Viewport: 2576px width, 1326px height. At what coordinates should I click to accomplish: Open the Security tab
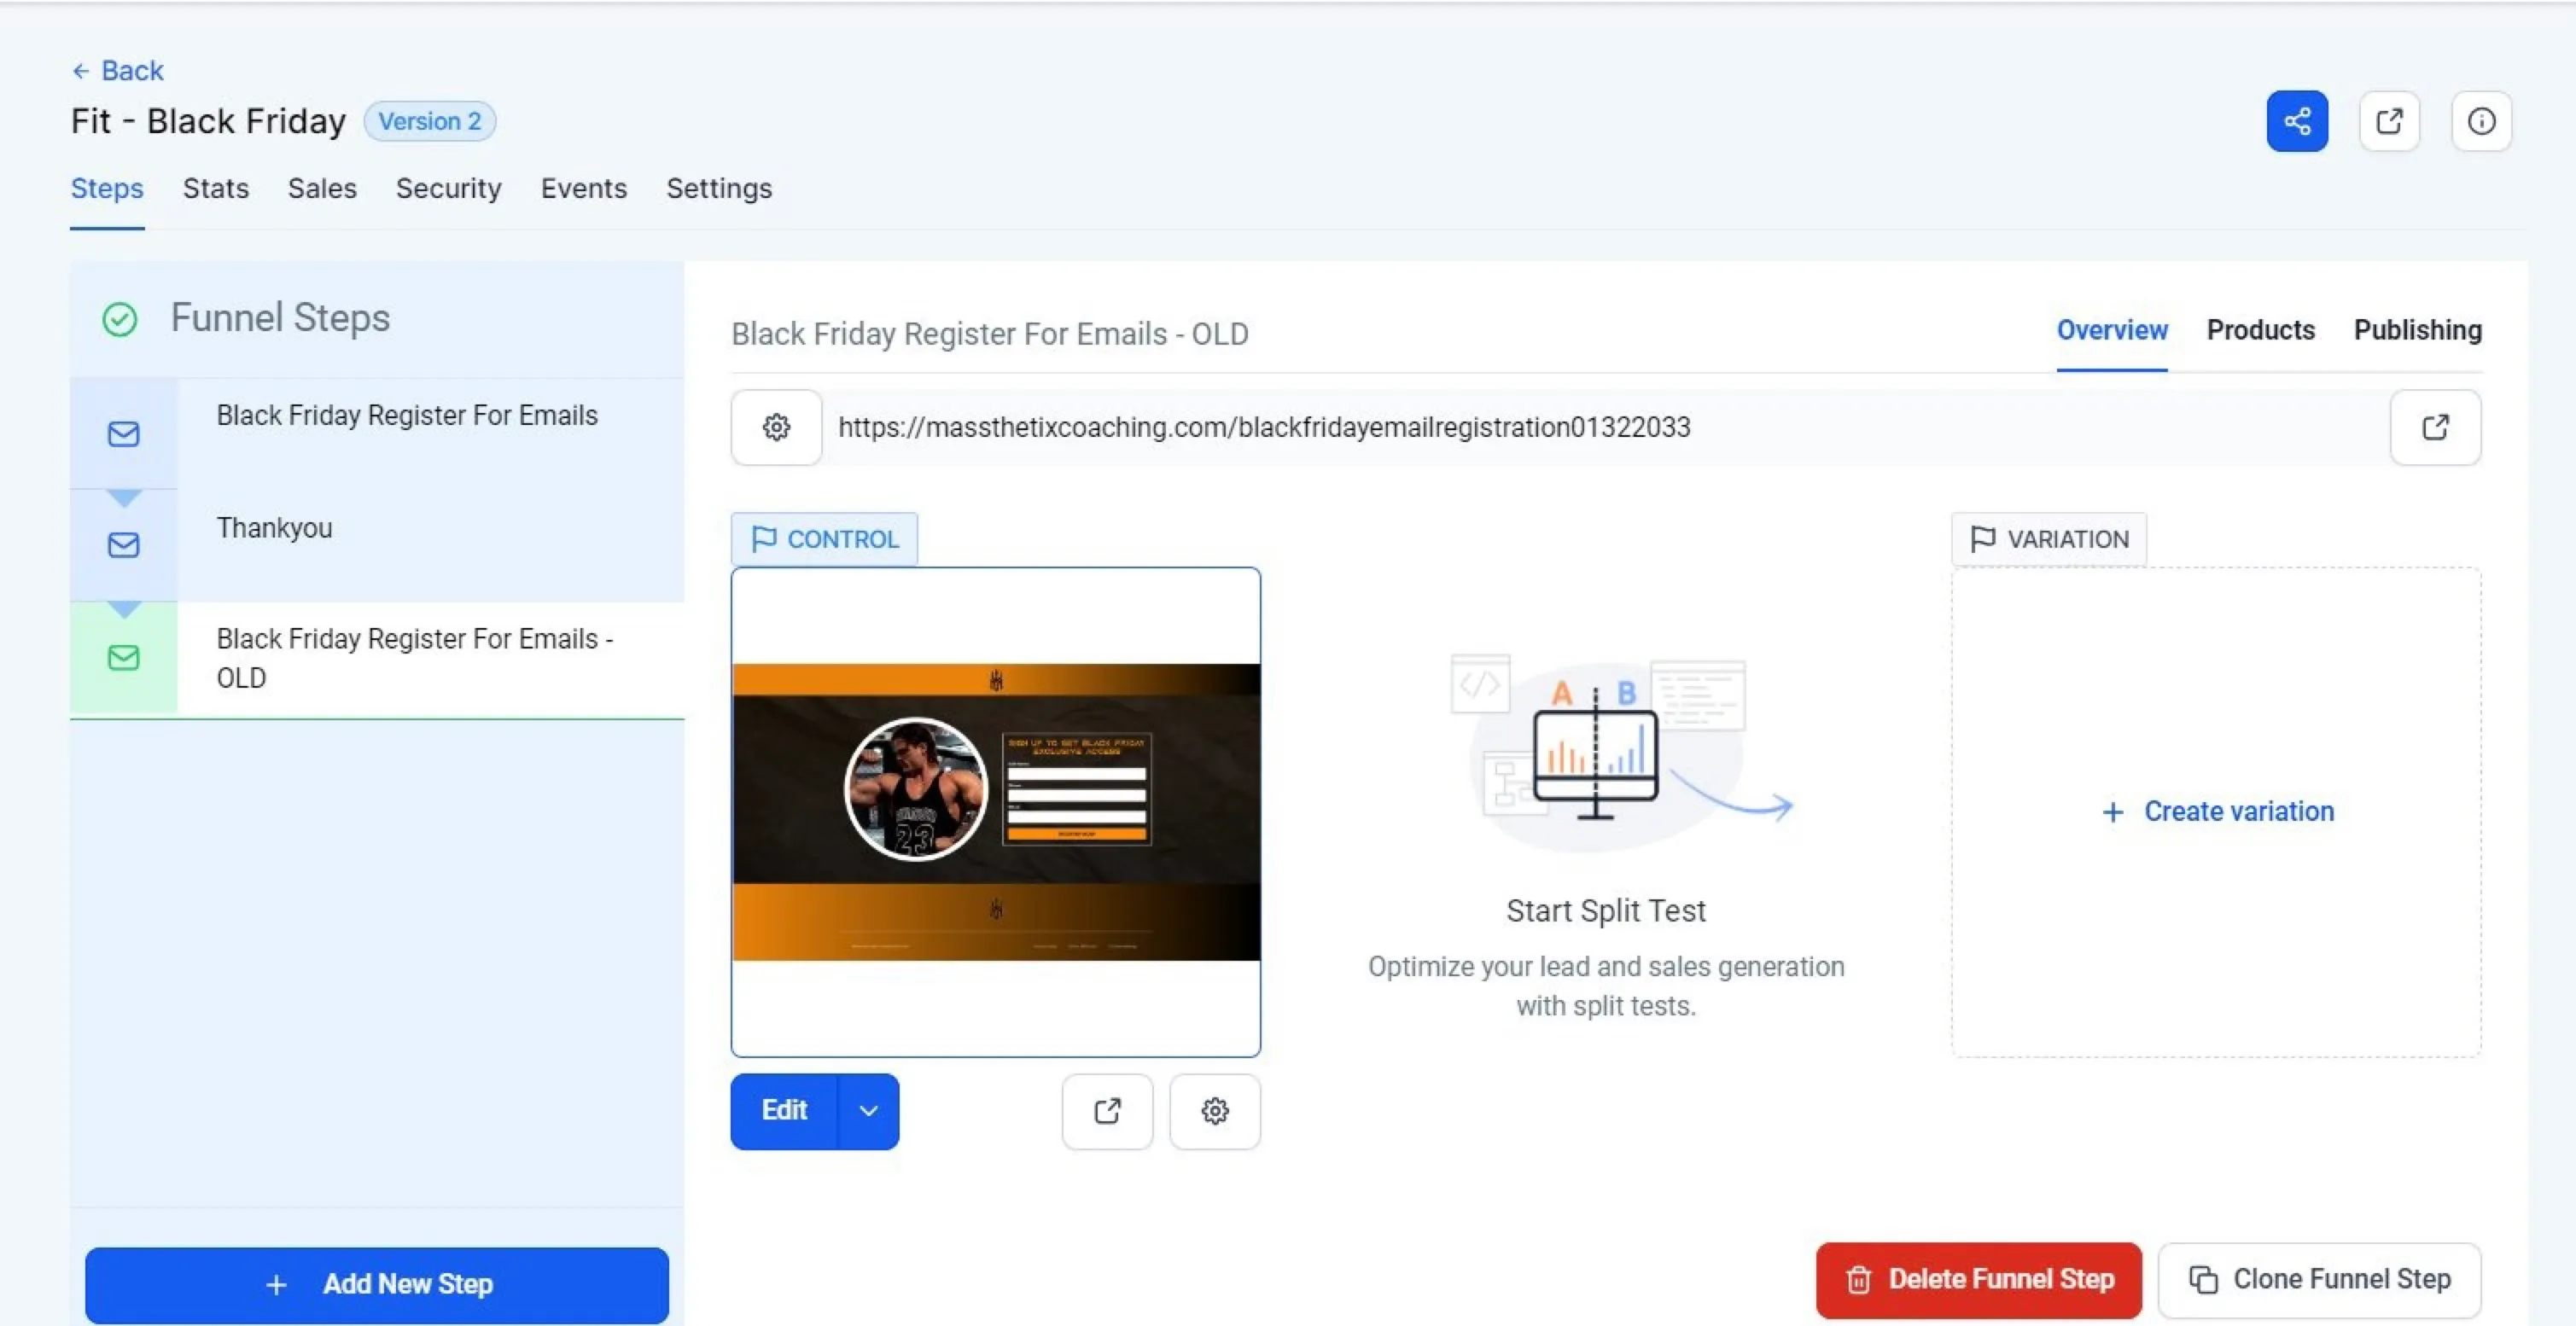[x=448, y=188]
